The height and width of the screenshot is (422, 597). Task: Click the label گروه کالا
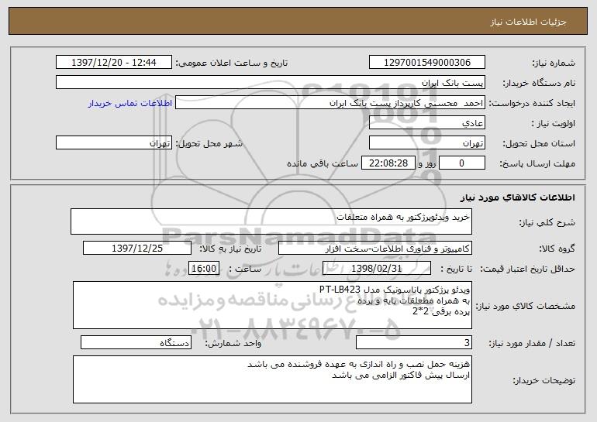[x=557, y=249]
